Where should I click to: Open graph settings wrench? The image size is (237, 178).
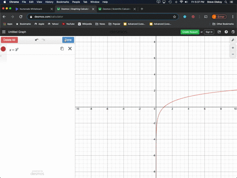click(233, 40)
